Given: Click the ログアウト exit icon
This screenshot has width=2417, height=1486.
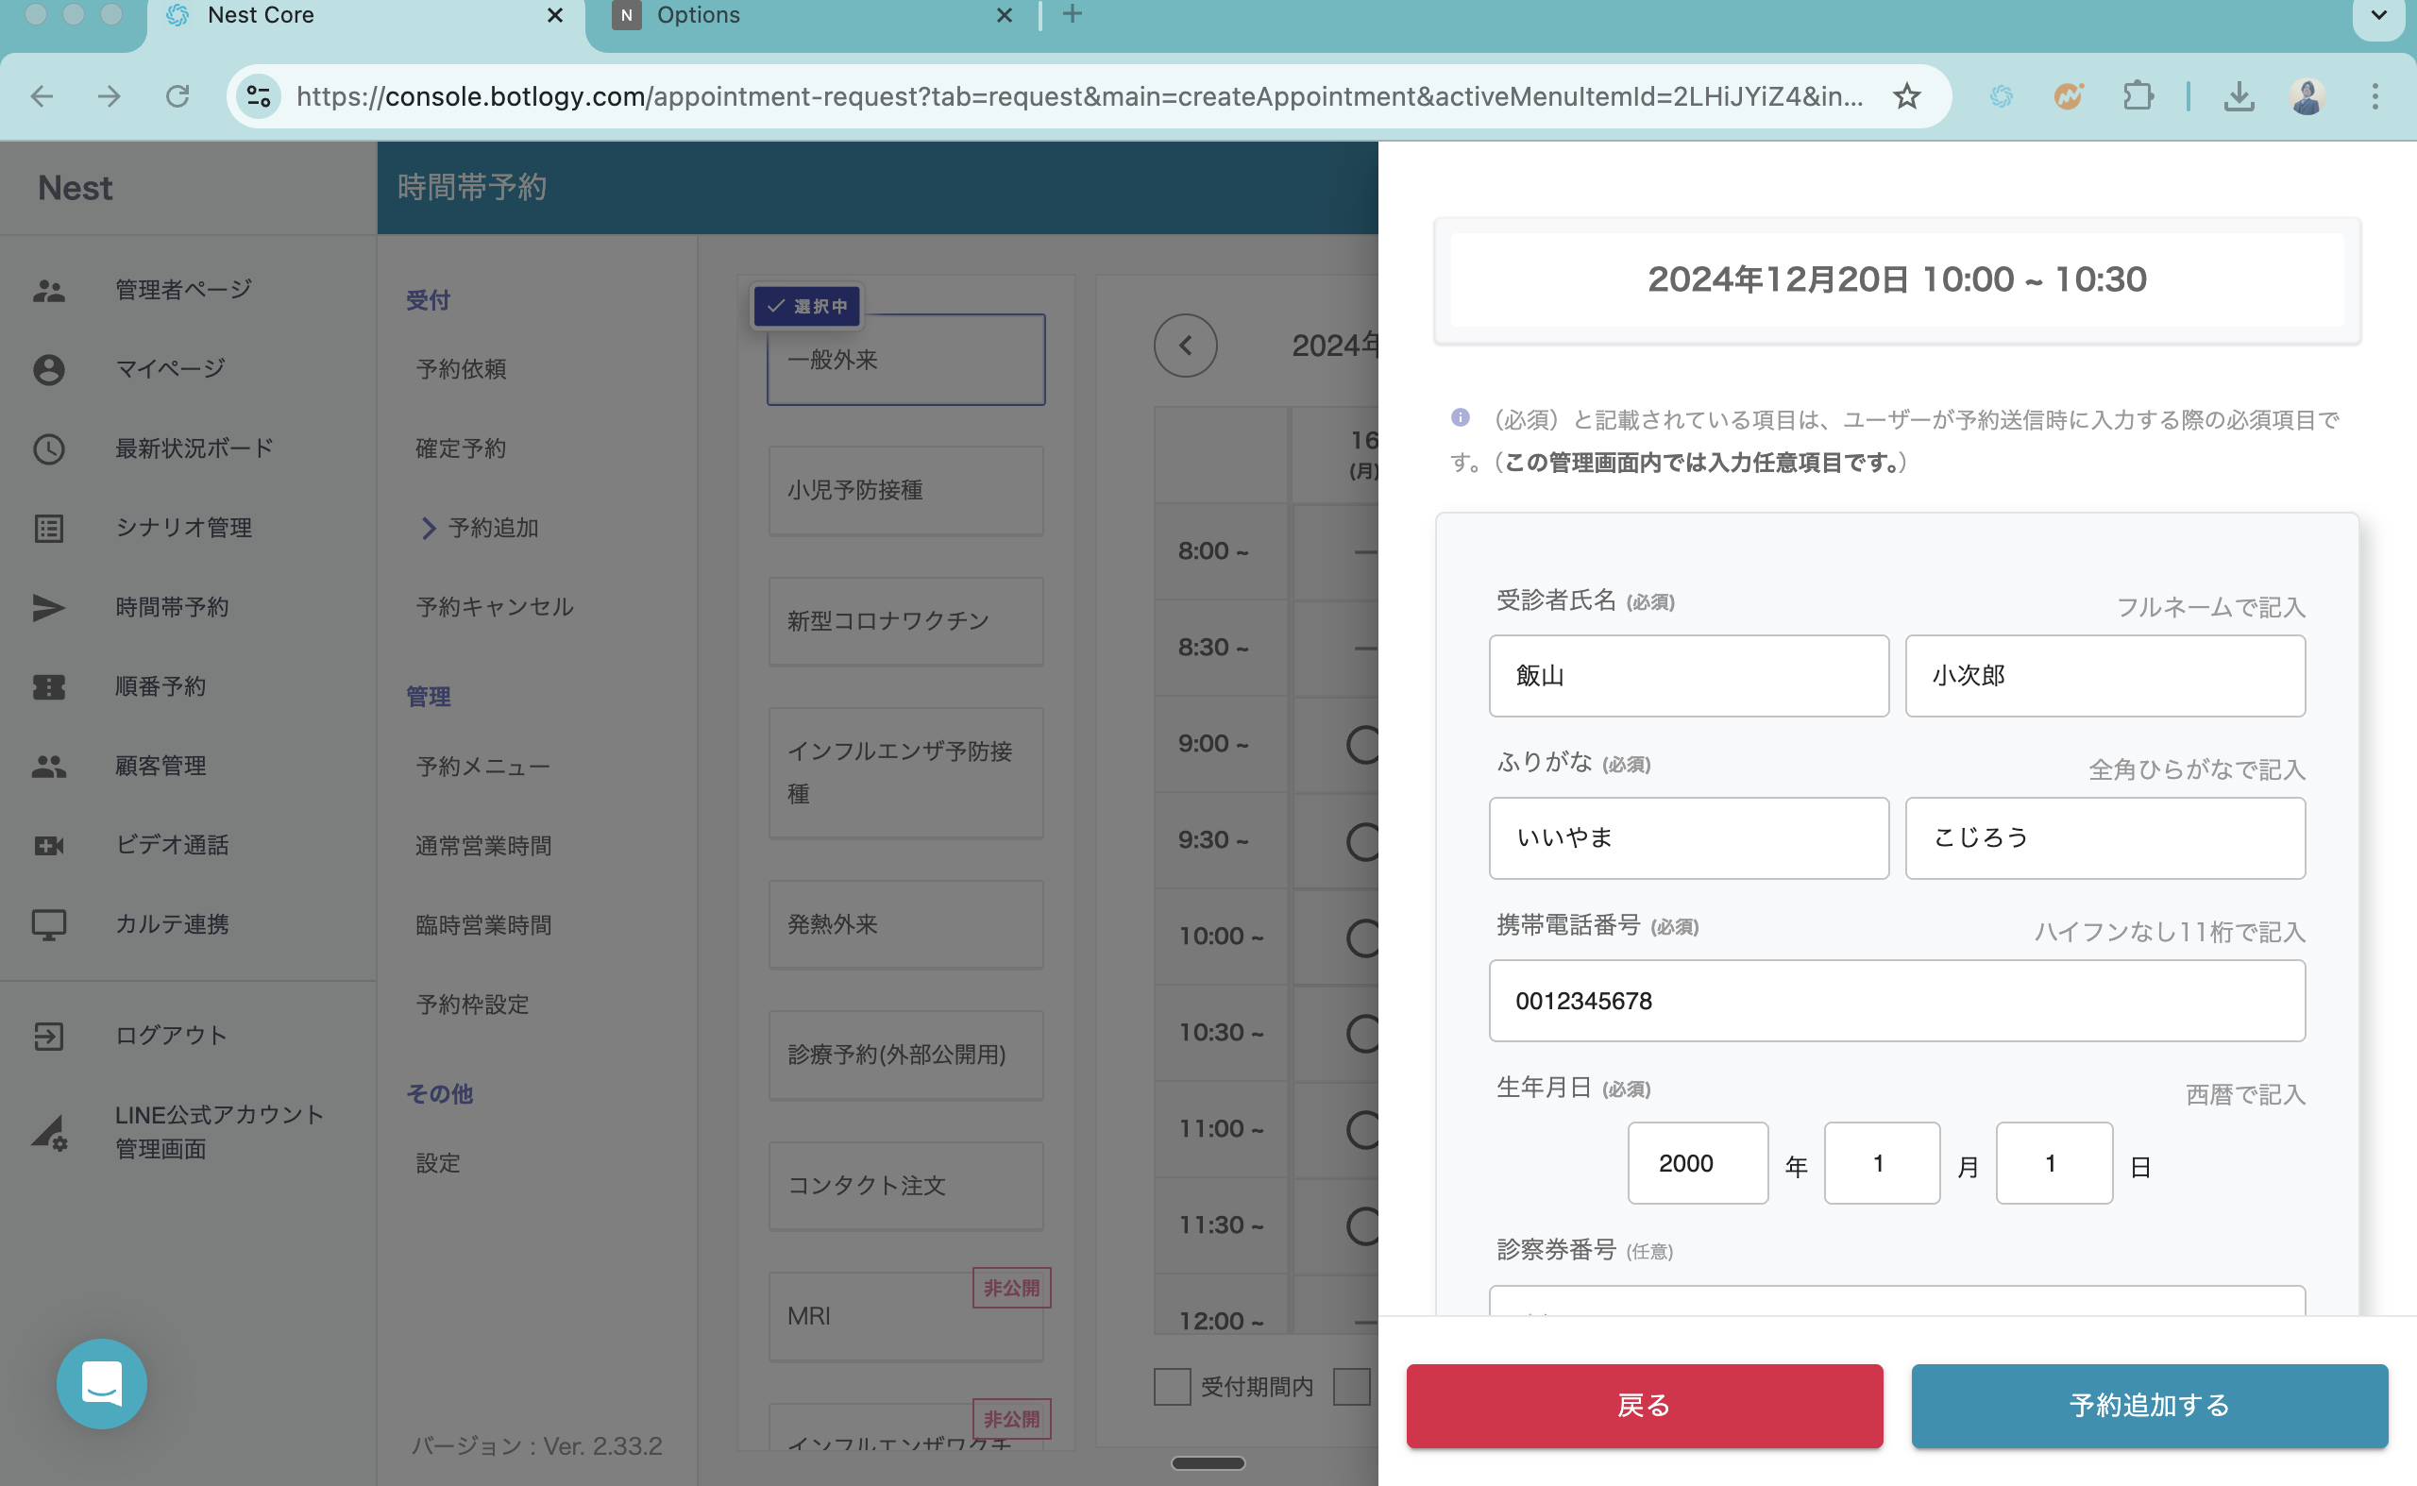Looking at the screenshot, I should [x=49, y=1036].
